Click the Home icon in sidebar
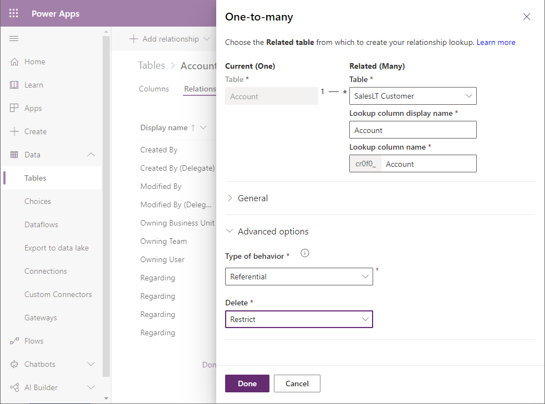Image resolution: width=545 pixels, height=404 pixels. coord(14,62)
